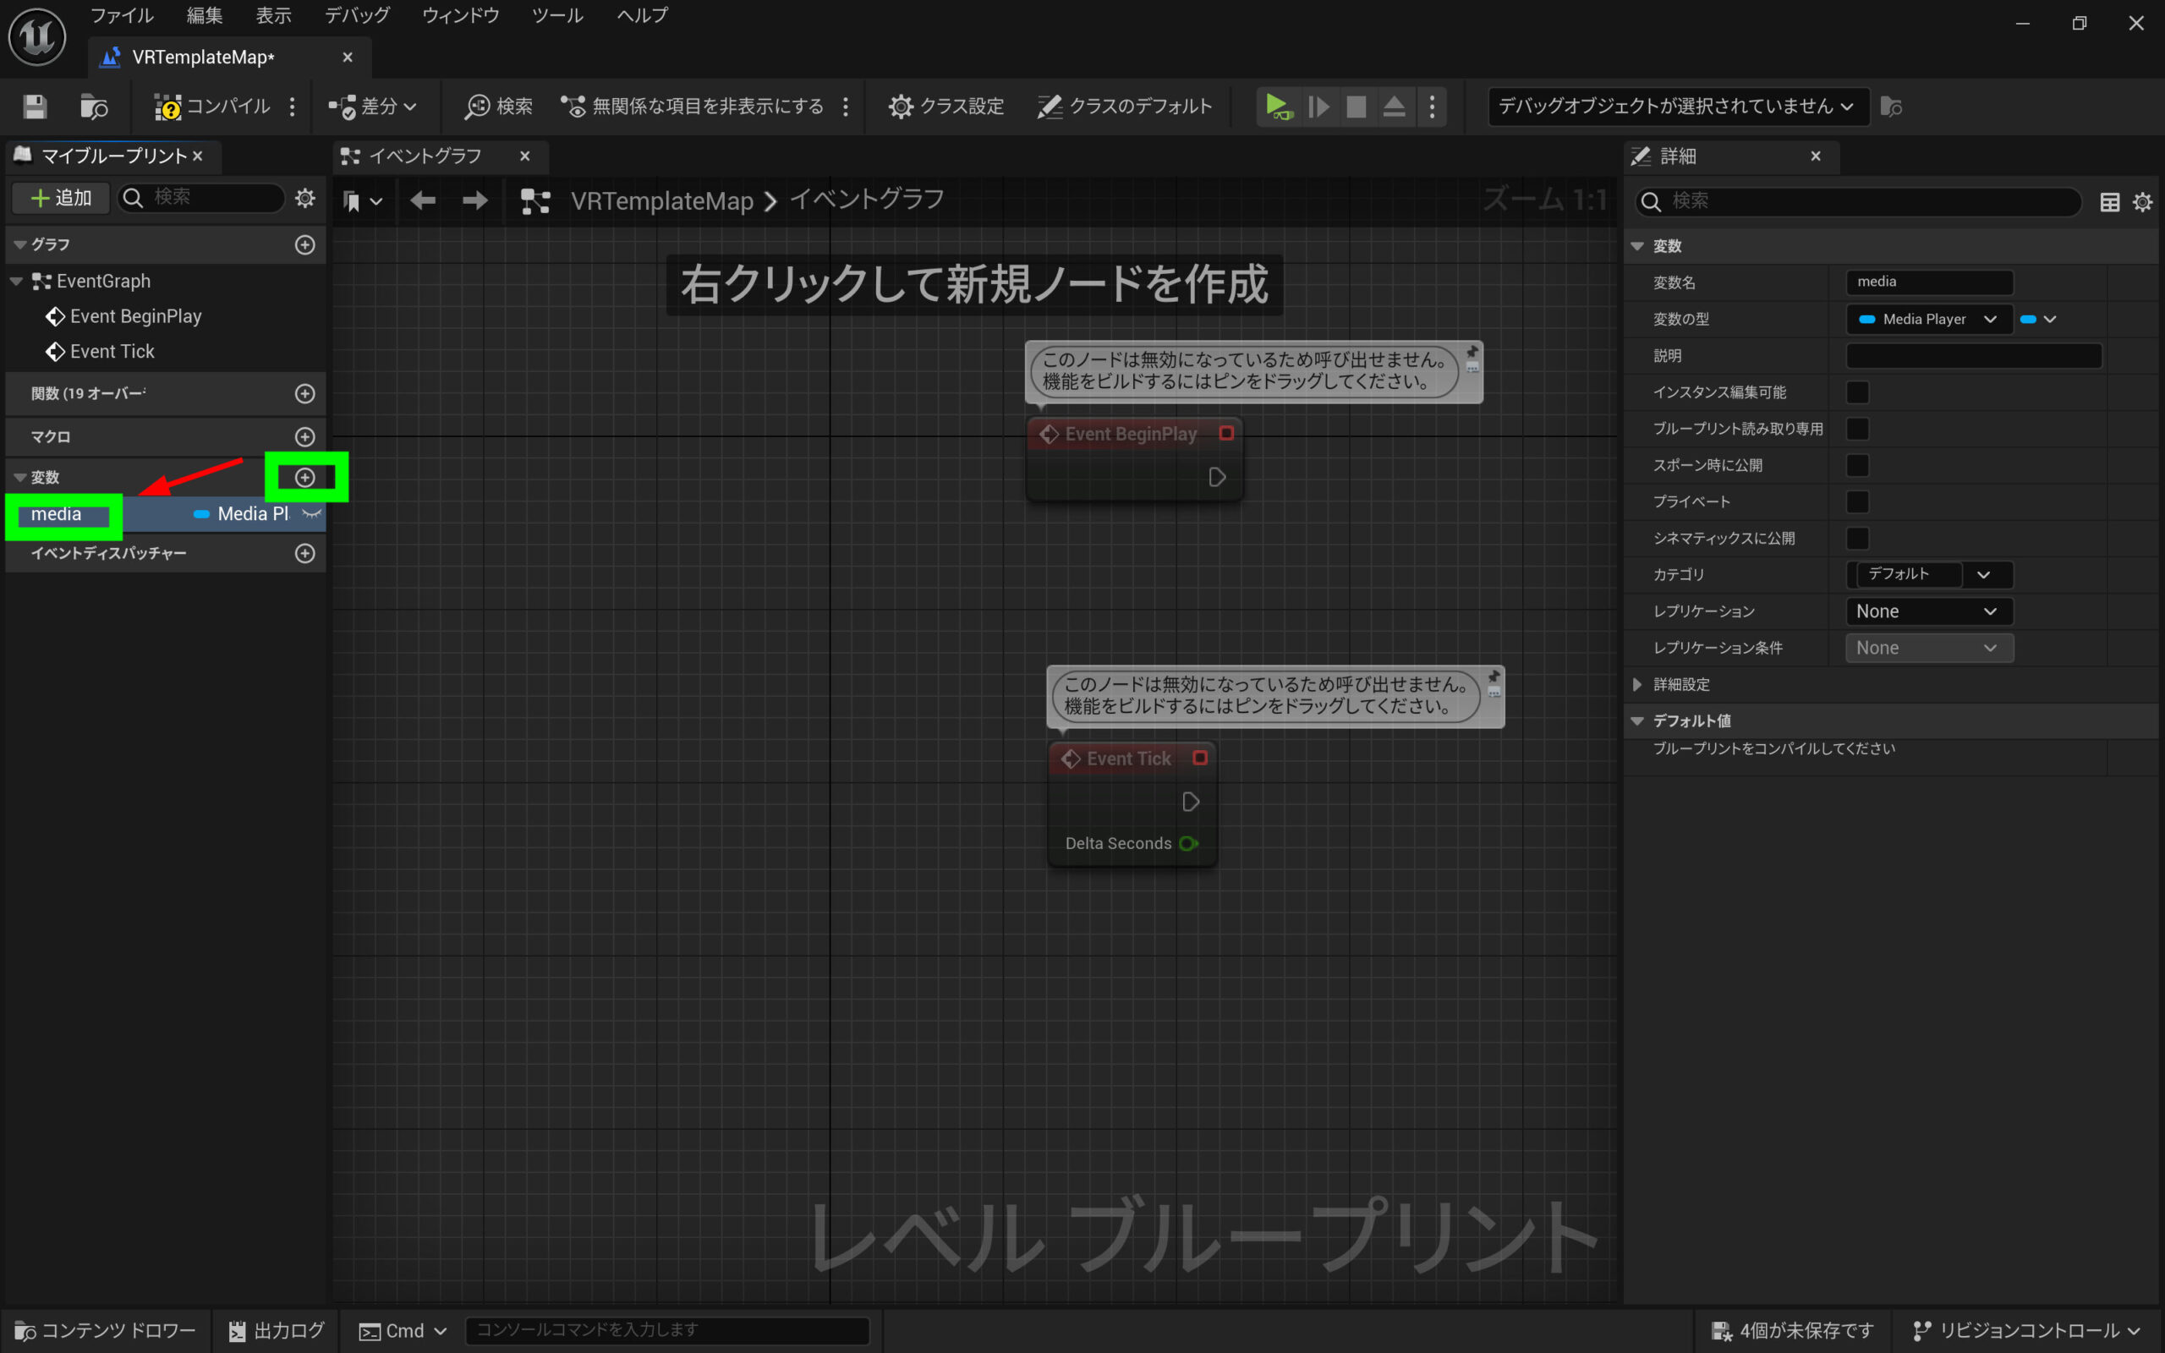Click the add variable plus icon
Screen dimensions: 2165x1353
305,477
